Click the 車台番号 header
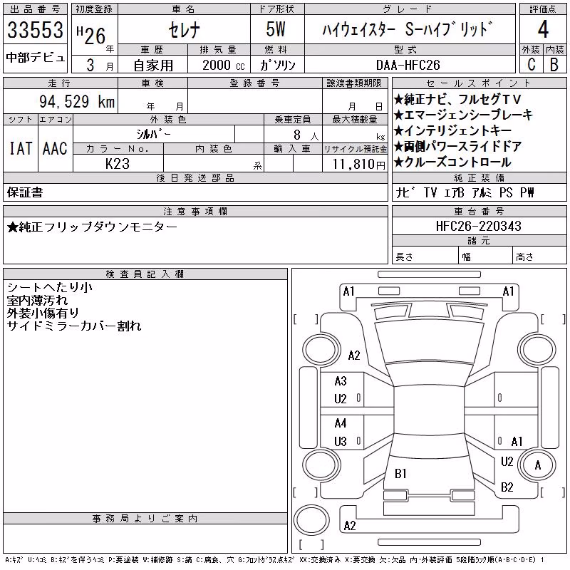Image resolution: width=570 pixels, height=570 pixels. [x=479, y=211]
